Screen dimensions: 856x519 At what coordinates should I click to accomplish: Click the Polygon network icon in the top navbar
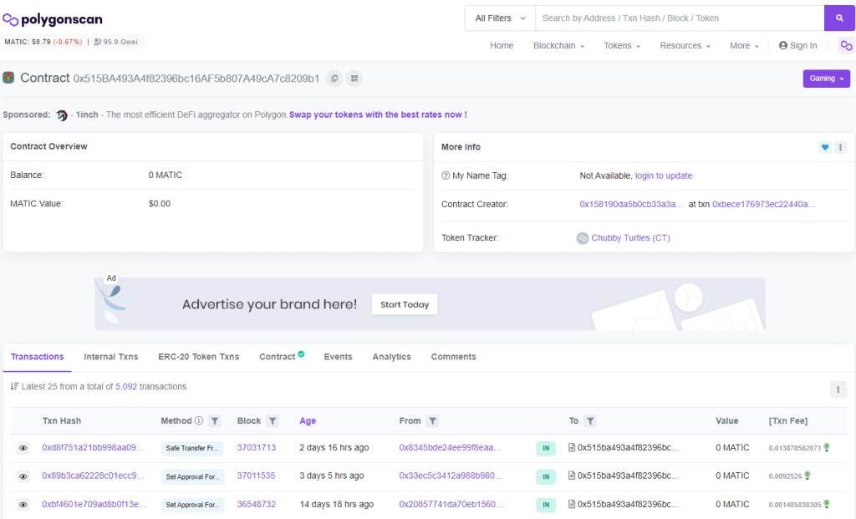[x=846, y=46]
